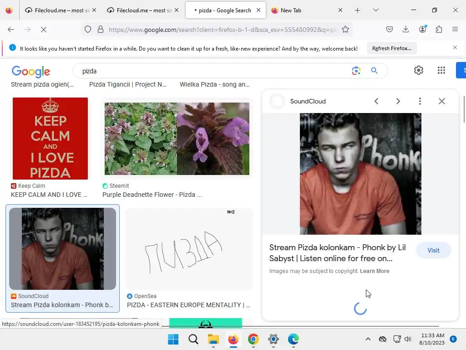This screenshot has height=350, width=466.
Task: Open the Firefox hamburger application menu
Action: click(x=455, y=29)
